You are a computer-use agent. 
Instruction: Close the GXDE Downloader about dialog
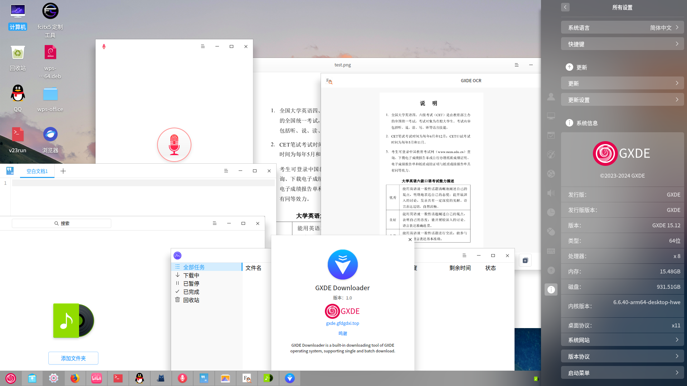click(410, 239)
